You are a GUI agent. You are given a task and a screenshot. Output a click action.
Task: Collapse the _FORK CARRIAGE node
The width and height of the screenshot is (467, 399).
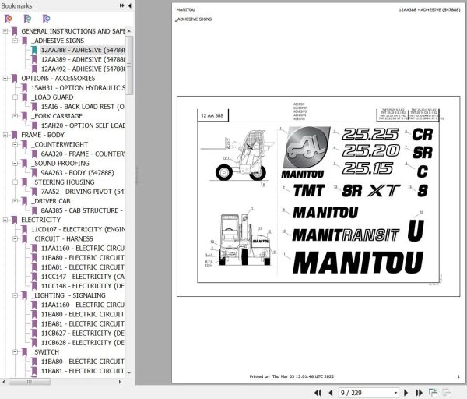[x=15, y=115]
